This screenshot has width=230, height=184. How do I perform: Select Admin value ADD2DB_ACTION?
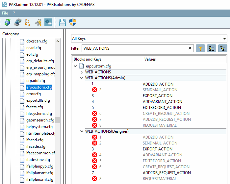coord(158,84)
